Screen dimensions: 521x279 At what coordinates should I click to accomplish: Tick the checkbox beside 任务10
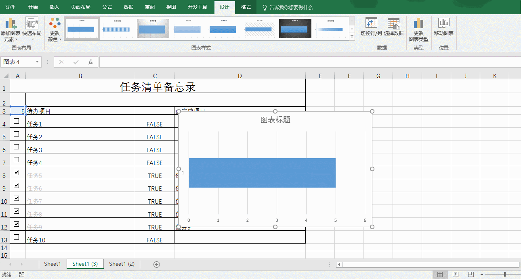(17, 237)
